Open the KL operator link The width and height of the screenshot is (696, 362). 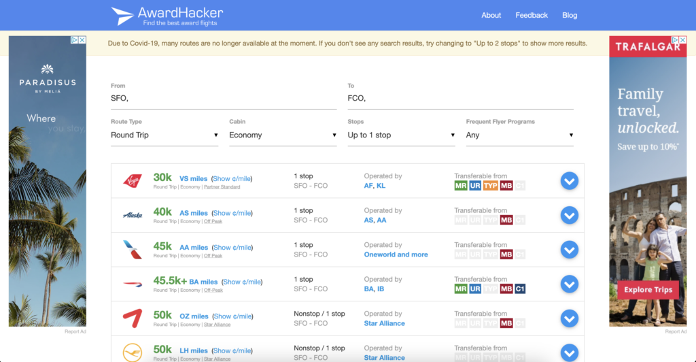tap(381, 186)
